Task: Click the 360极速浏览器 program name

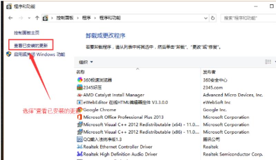Action: click(98, 80)
